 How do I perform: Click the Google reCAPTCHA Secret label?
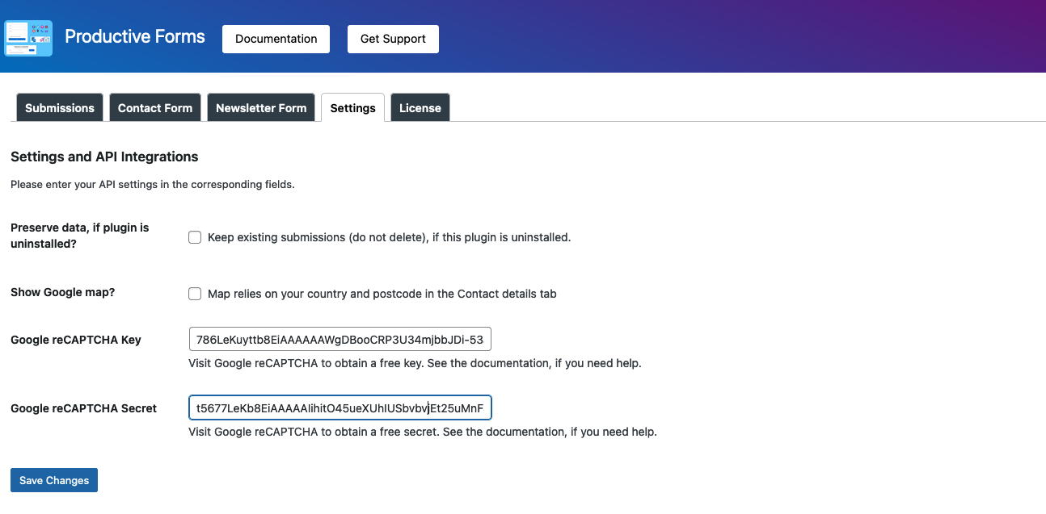84,408
